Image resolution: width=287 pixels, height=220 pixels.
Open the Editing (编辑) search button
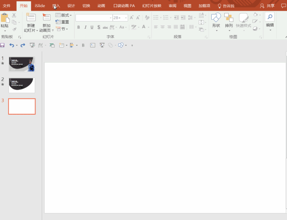[270, 22]
